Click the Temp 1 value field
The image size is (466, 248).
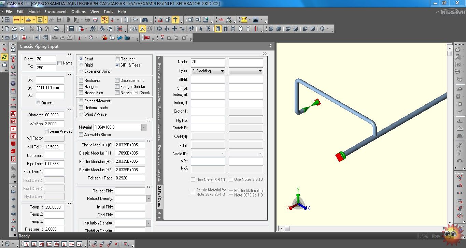[54, 207]
